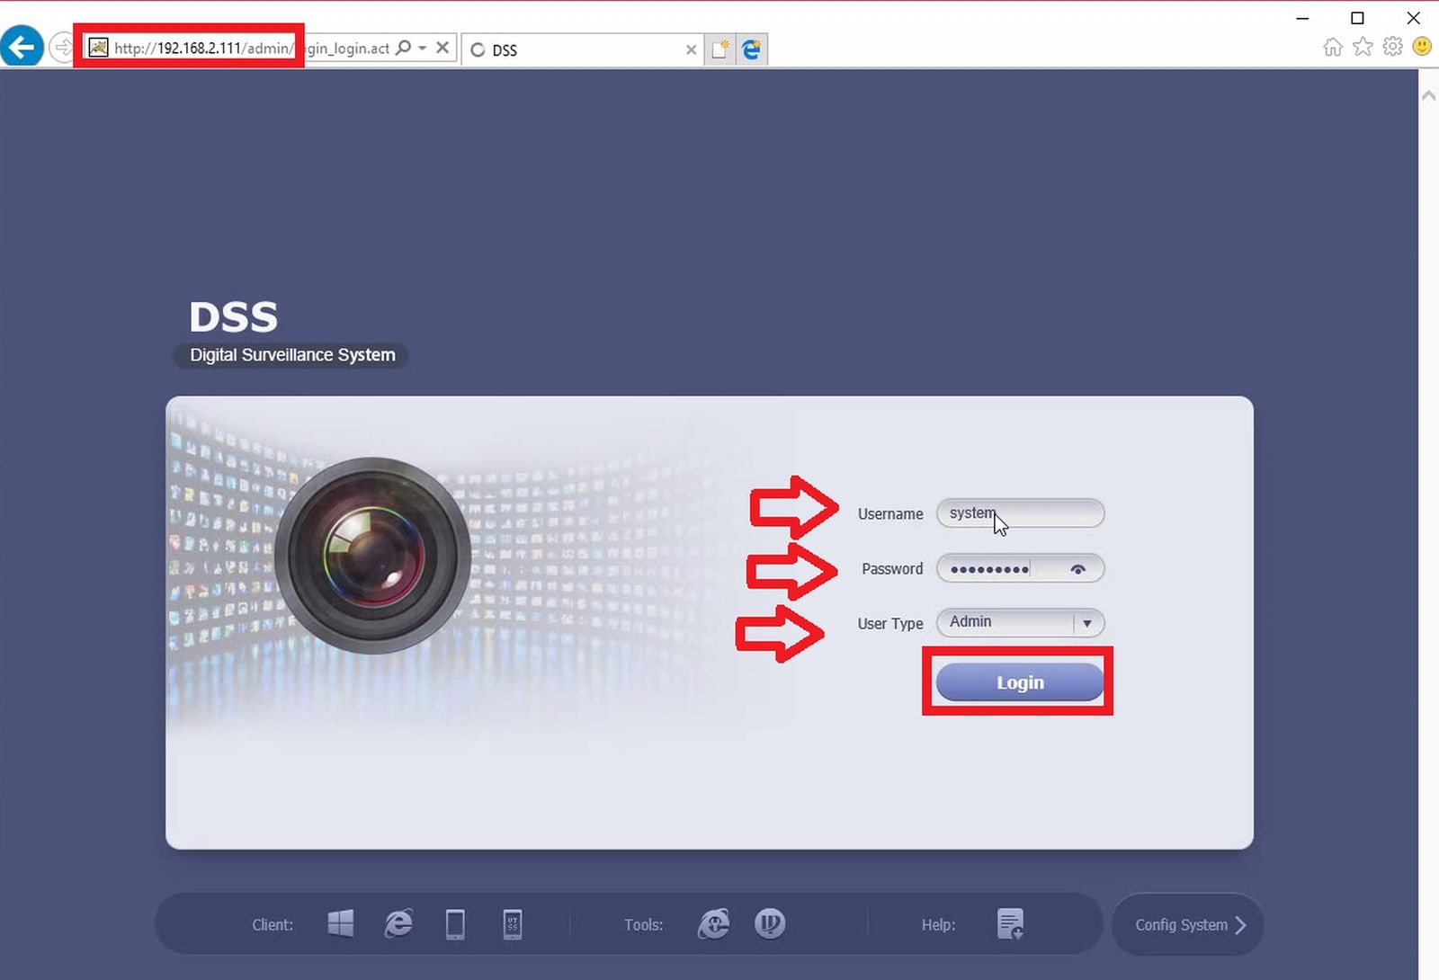Open the Help document icon
Viewport: 1439px width, 980px height.
click(1010, 923)
